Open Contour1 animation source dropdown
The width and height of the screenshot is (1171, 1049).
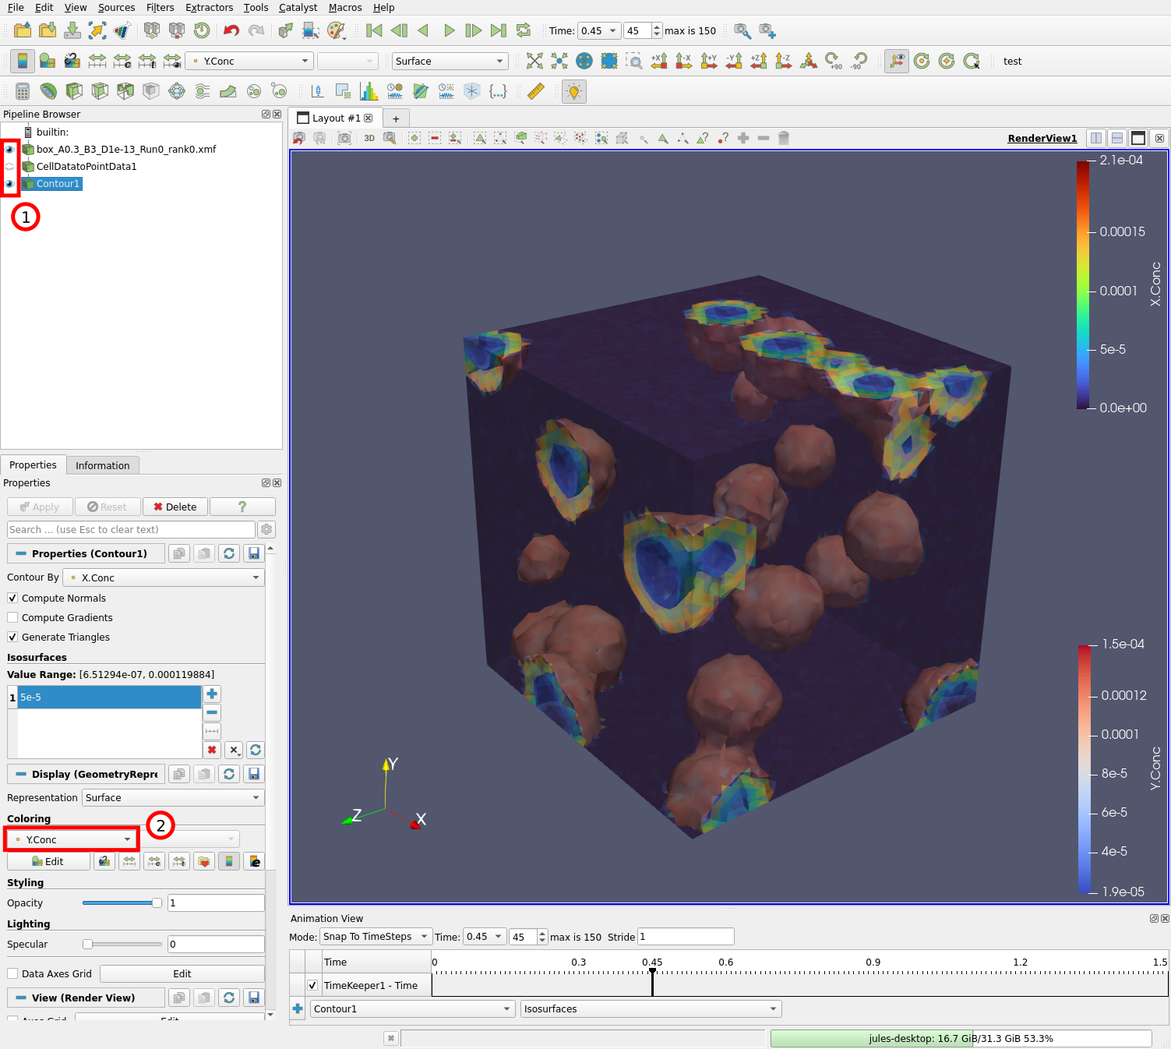point(412,1008)
